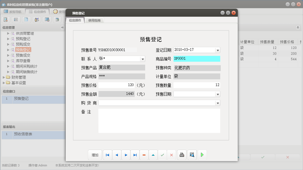The height and width of the screenshot is (170, 303).
Task: Open the 联系人 contact dropdown
Action: pyautogui.click(x=143, y=59)
